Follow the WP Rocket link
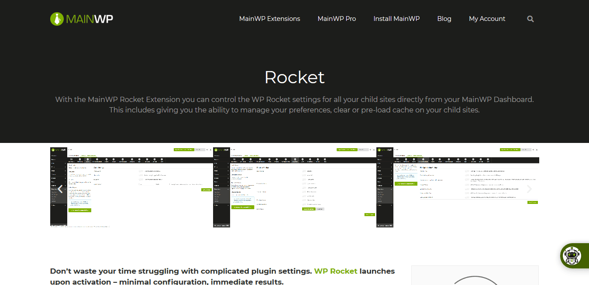589x285 pixels. (336, 271)
